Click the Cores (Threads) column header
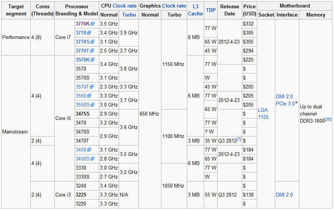This screenshot has height=210, width=334. 42,10
